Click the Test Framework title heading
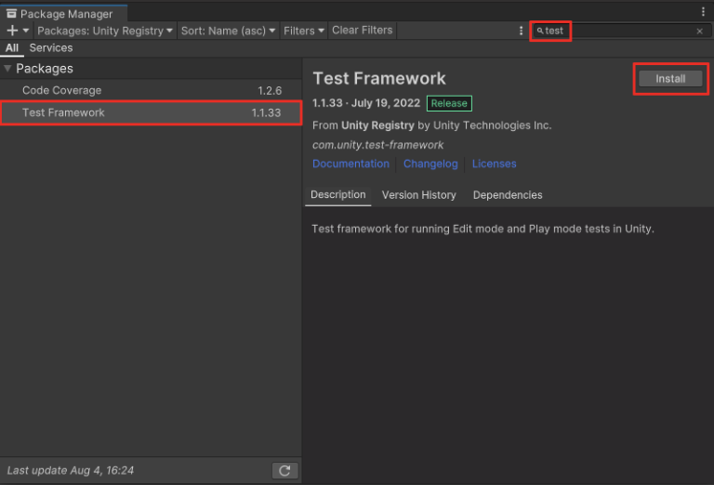 point(379,78)
